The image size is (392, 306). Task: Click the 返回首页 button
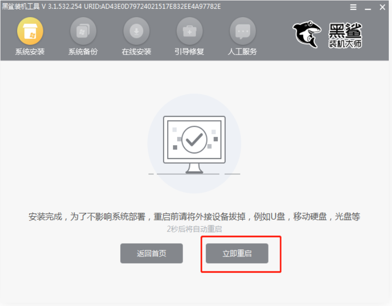pos(152,253)
